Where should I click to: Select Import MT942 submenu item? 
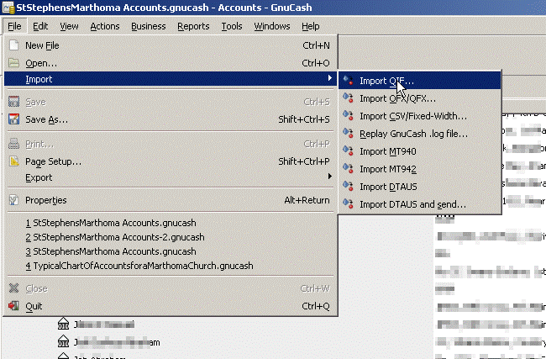(x=420, y=169)
